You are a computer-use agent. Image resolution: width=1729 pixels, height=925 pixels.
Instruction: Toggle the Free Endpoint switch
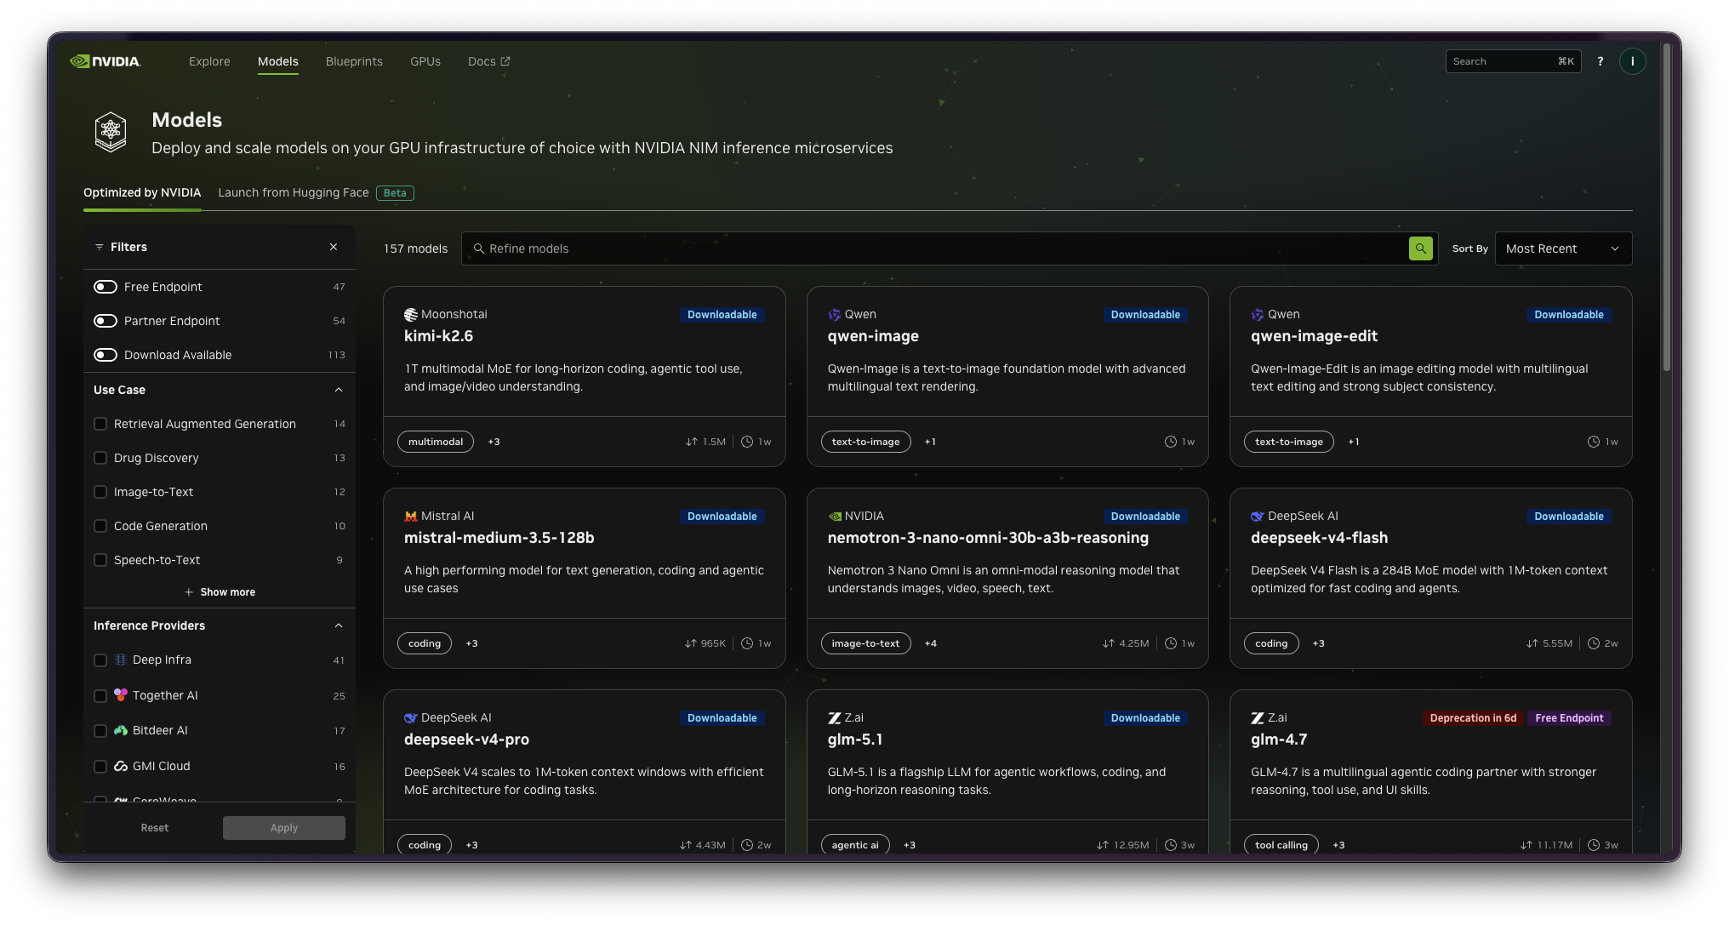[106, 287]
